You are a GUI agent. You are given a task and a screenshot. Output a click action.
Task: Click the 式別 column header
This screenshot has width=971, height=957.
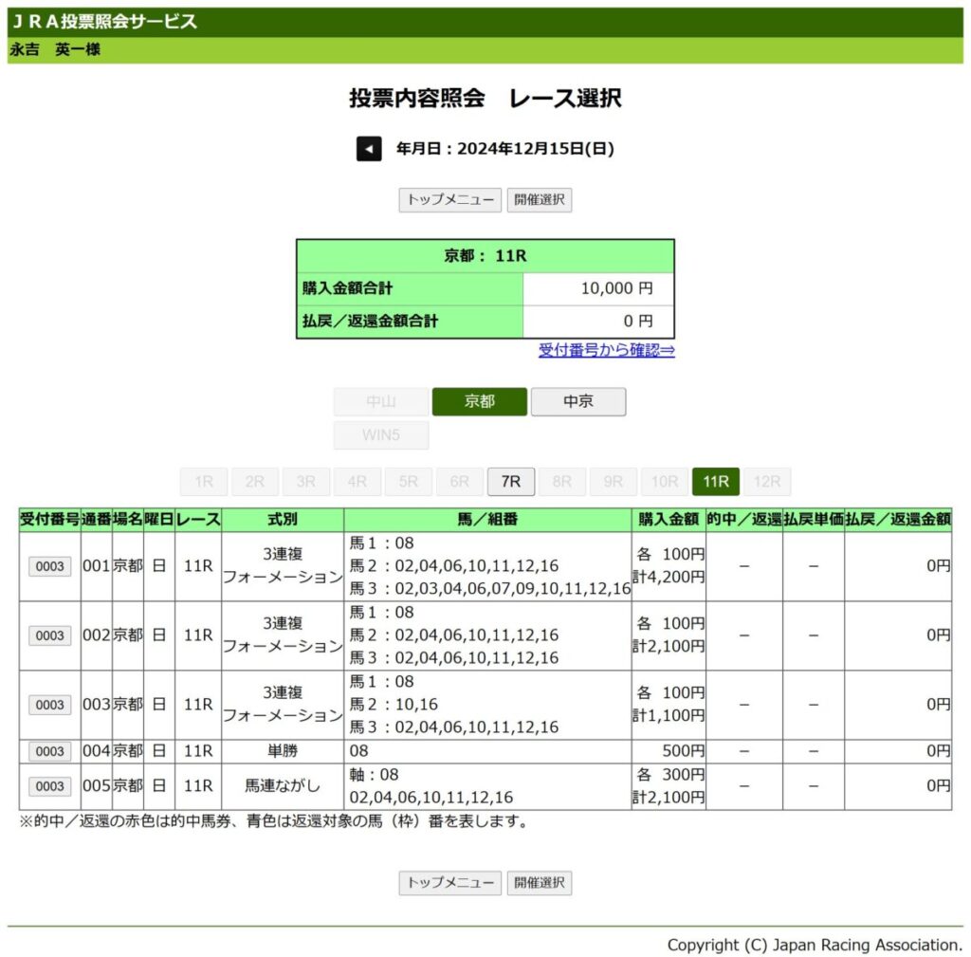pos(283,519)
